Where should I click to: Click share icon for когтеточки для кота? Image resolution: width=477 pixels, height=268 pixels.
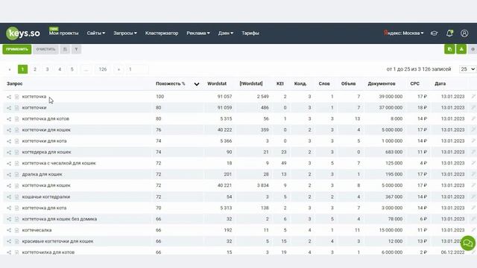pos(9,141)
